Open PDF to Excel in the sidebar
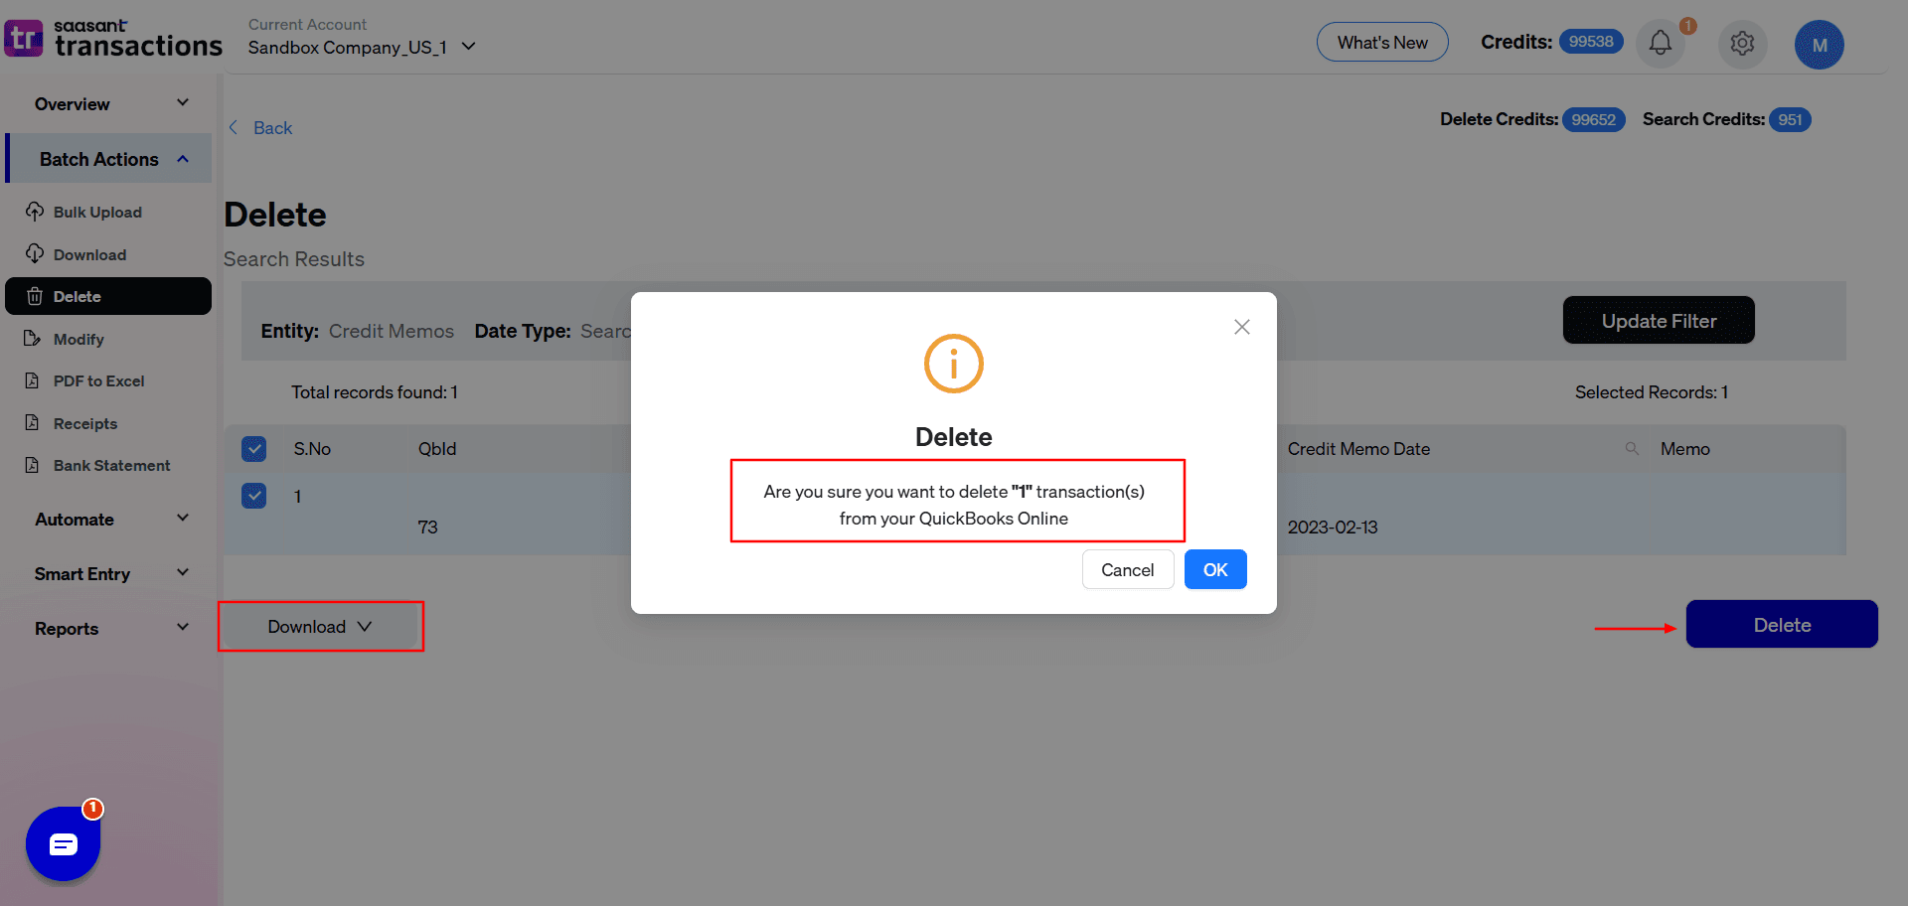The height and width of the screenshot is (906, 1908). 98,380
